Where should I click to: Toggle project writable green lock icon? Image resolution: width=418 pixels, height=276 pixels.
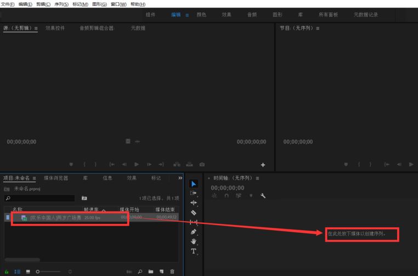pyautogui.click(x=7, y=272)
